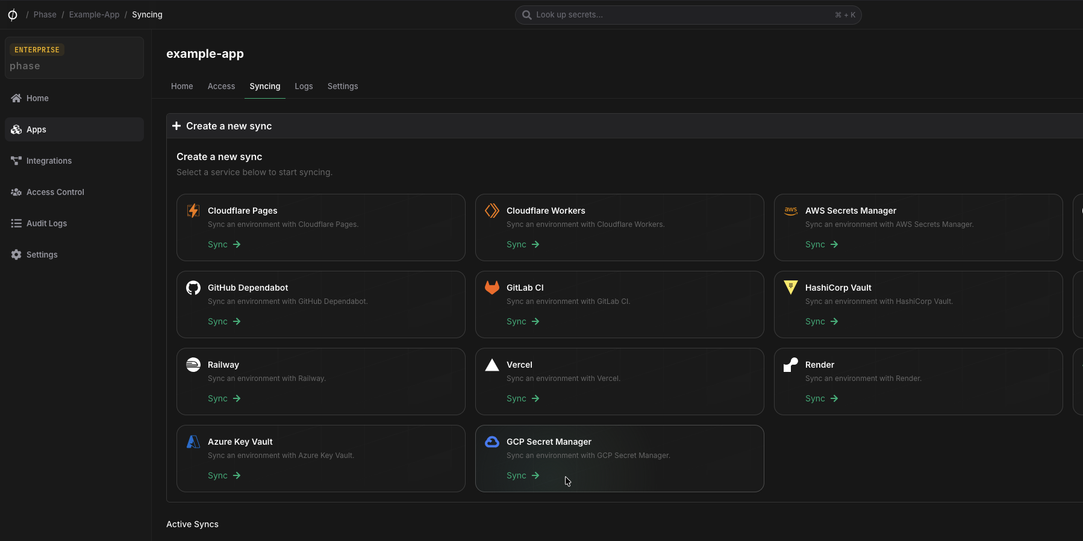Click the Azure Key Vault logo icon
The height and width of the screenshot is (541, 1083).
pos(193,442)
